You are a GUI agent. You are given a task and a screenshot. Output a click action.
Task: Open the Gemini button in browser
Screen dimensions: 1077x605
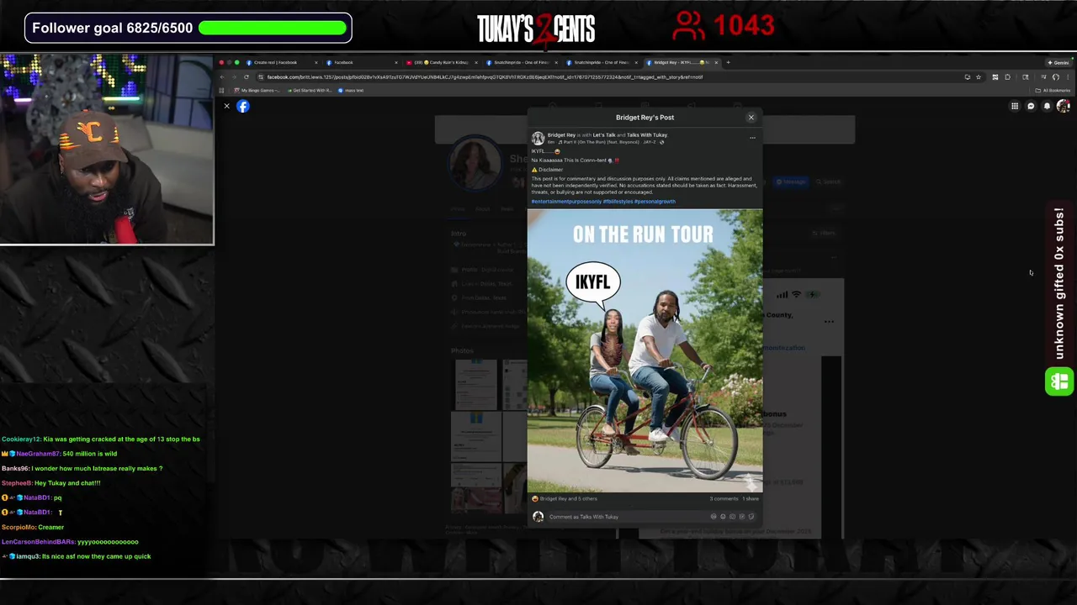(1059, 62)
